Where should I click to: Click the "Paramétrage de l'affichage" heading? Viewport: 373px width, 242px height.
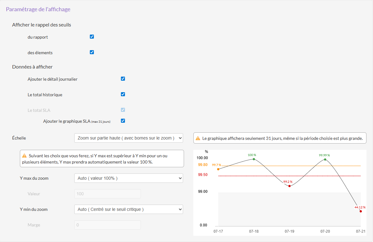coord(38,9)
